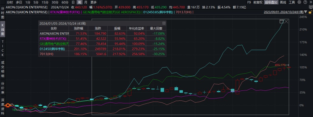Screen dimensions: 313x117
Task: Switch to 多日 period tab
Action: click(x=19, y=2)
